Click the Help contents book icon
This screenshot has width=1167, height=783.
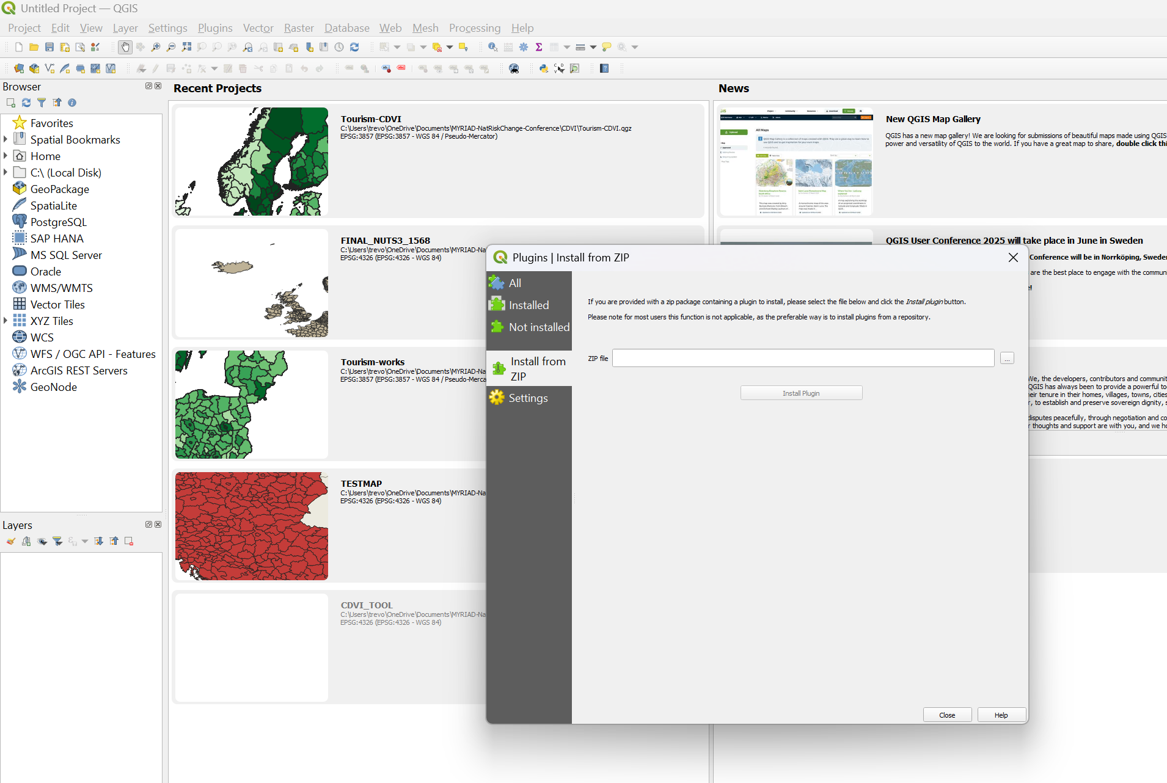(x=604, y=68)
